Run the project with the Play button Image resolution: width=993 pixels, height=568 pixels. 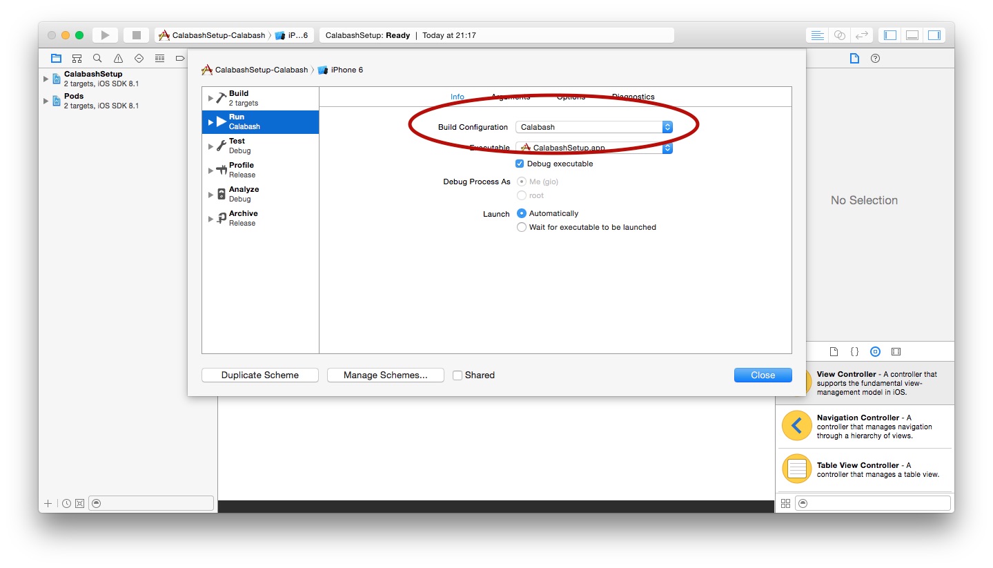coord(105,35)
